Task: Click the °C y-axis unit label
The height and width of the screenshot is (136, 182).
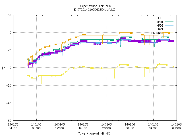Action: (3, 68)
